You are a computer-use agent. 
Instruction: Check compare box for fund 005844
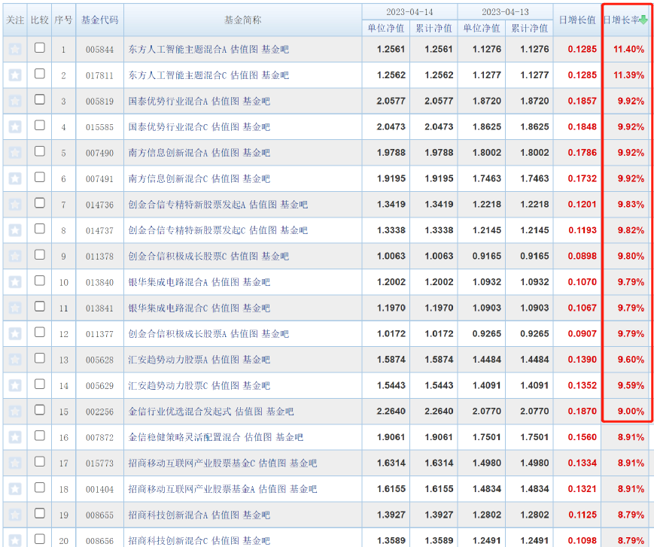[x=40, y=48]
